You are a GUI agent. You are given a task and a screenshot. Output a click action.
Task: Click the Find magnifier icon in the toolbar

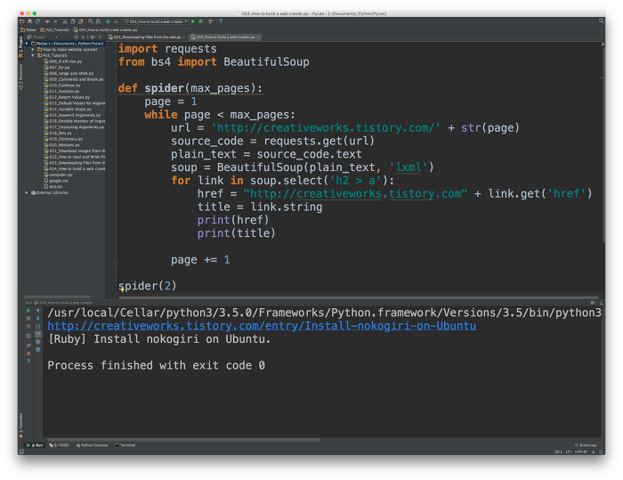coord(90,21)
